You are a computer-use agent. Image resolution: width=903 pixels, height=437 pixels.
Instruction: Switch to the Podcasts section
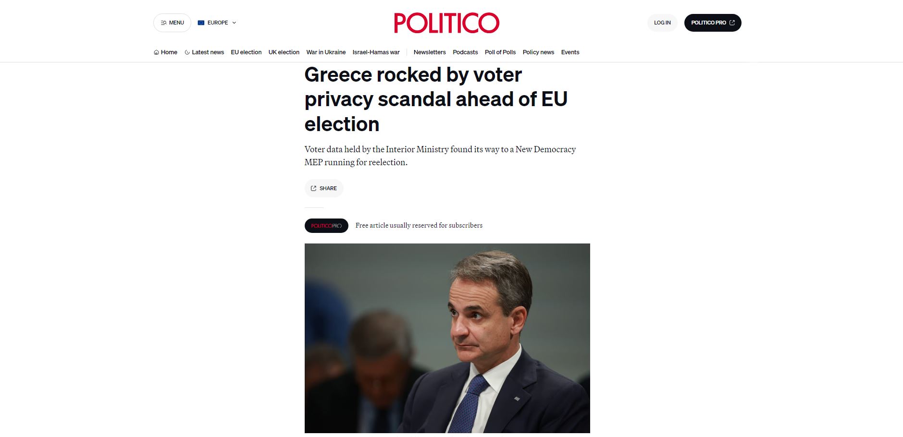tap(465, 52)
